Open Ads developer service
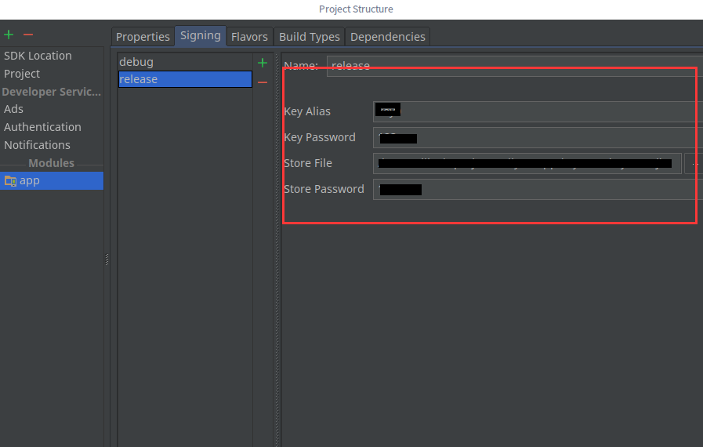The image size is (703, 447). pyautogui.click(x=13, y=109)
